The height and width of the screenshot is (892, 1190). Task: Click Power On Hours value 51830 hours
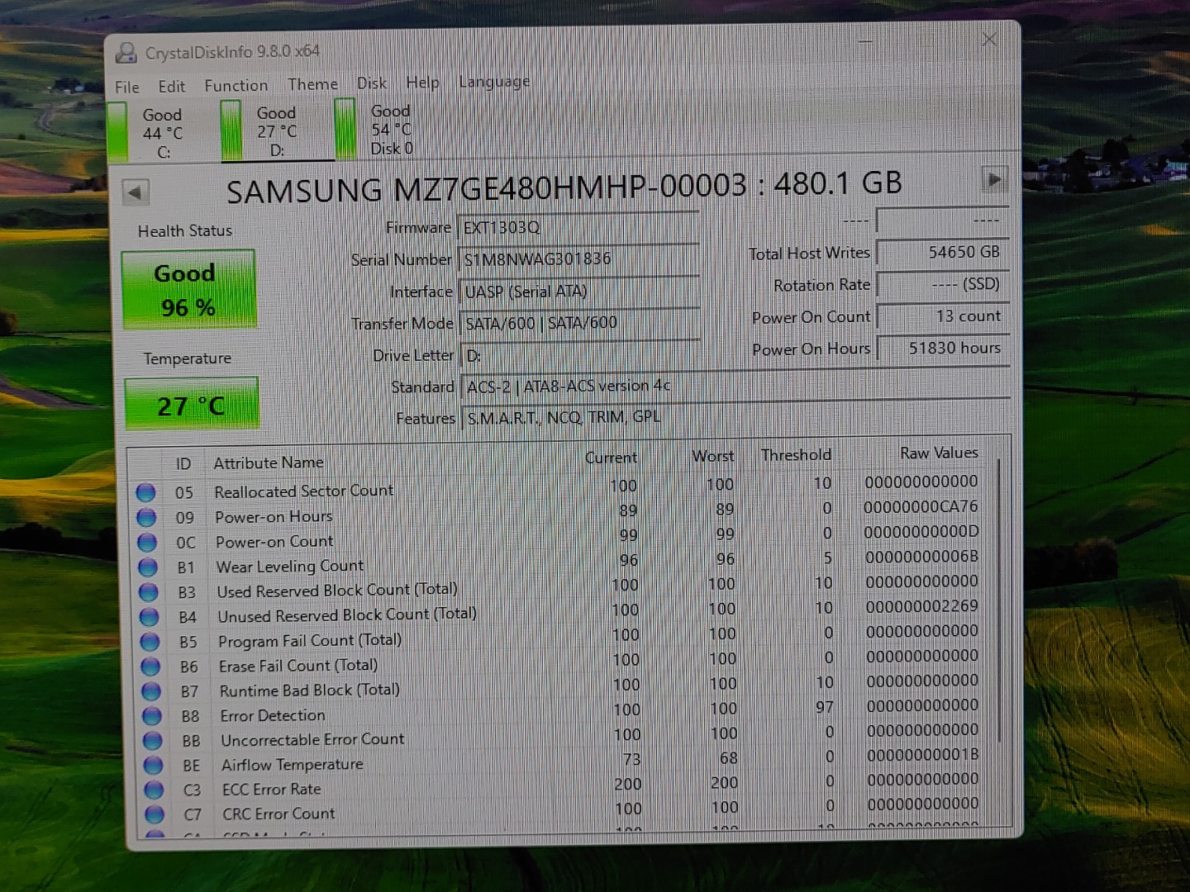click(944, 348)
